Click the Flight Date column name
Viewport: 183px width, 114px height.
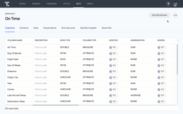[13, 59]
